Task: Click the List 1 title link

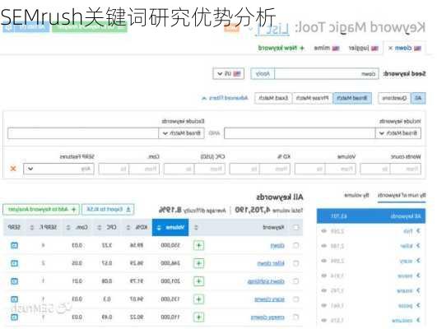Action: tap(272, 29)
